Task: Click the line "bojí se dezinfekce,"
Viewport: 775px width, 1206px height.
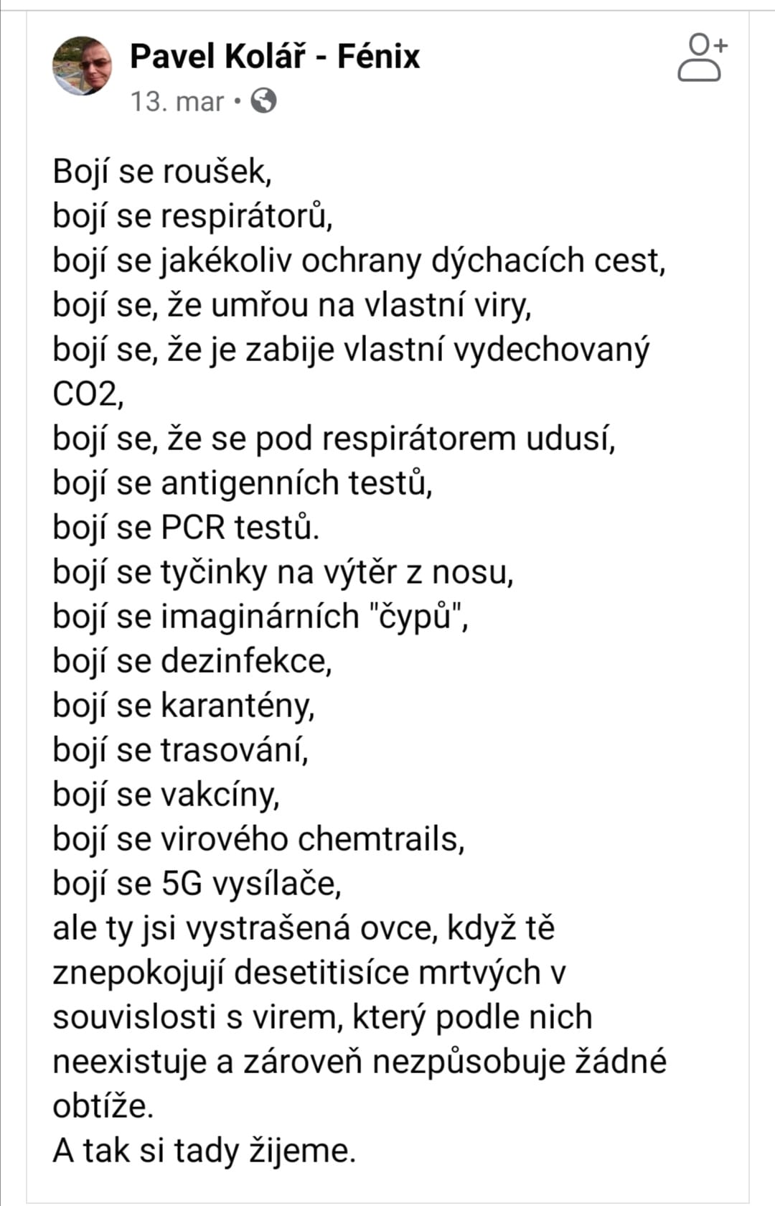Action: (x=192, y=661)
